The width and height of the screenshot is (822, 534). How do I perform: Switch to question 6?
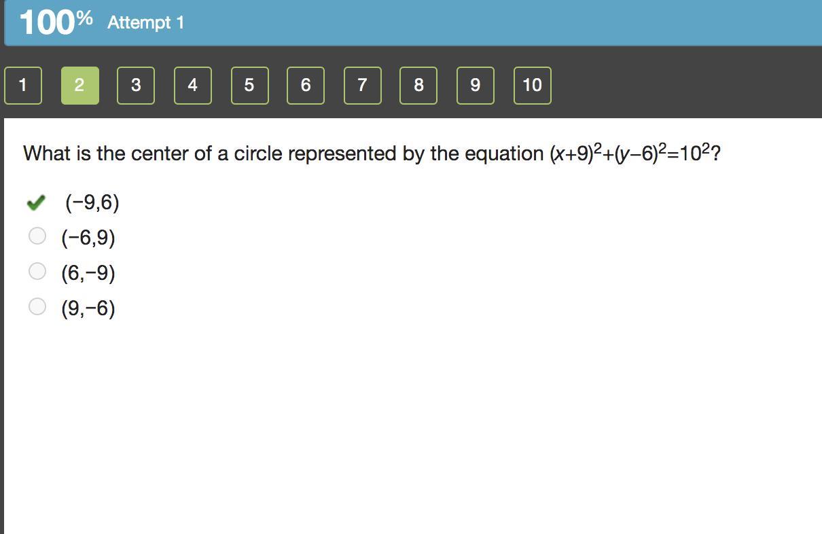tap(306, 86)
